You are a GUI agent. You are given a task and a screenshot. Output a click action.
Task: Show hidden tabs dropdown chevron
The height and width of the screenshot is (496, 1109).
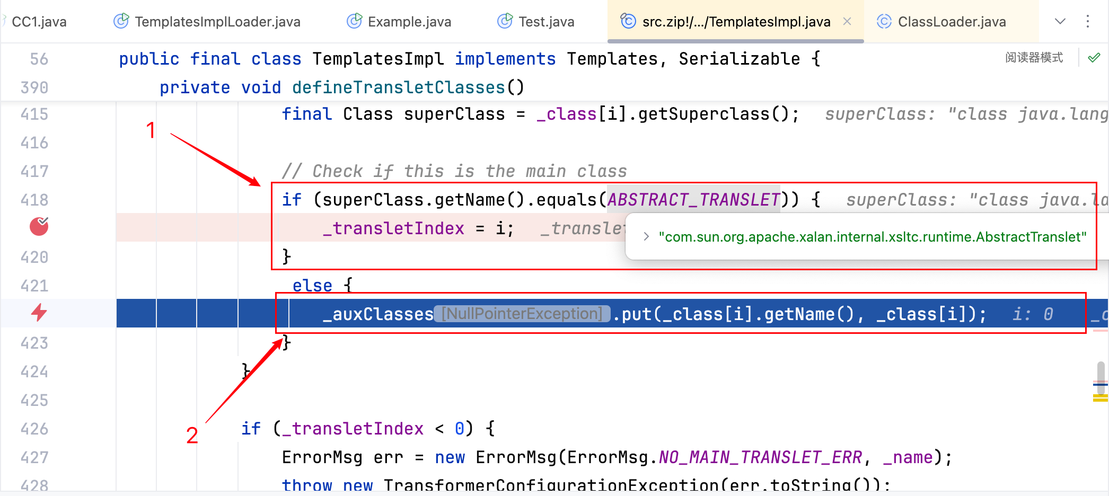1060,21
